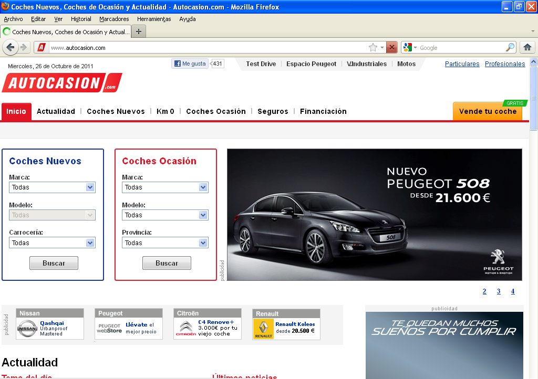Open the Financiación section
This screenshot has height=379, width=538.
[x=323, y=111]
